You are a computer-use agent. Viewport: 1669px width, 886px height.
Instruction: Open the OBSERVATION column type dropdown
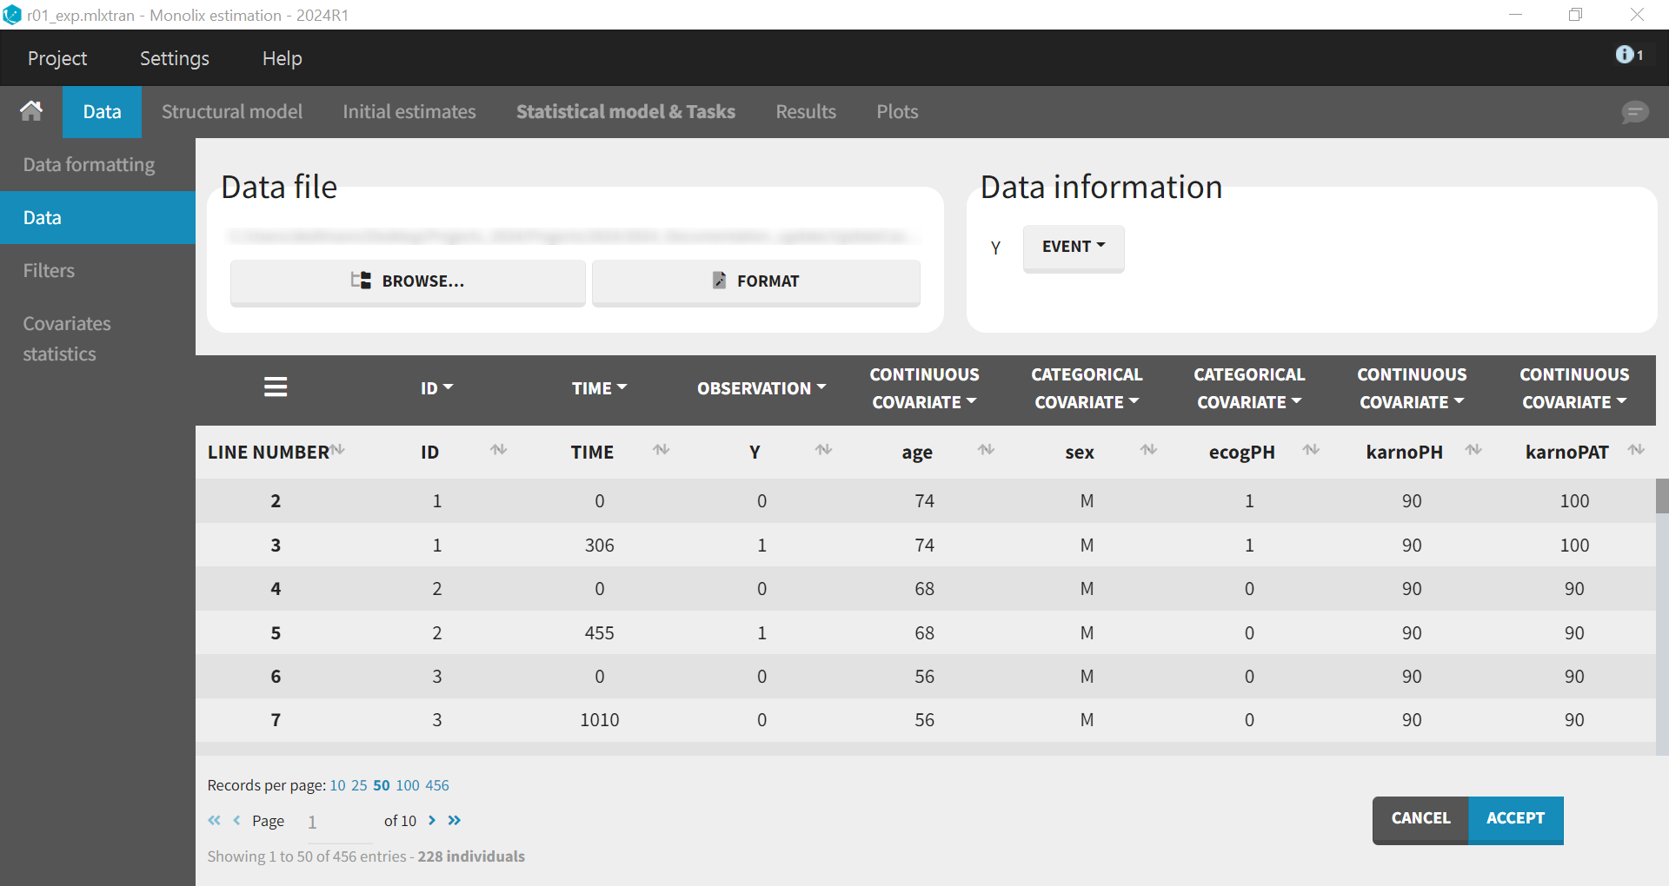click(761, 388)
